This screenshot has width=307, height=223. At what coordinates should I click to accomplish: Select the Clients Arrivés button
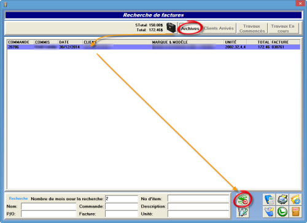point(219,28)
